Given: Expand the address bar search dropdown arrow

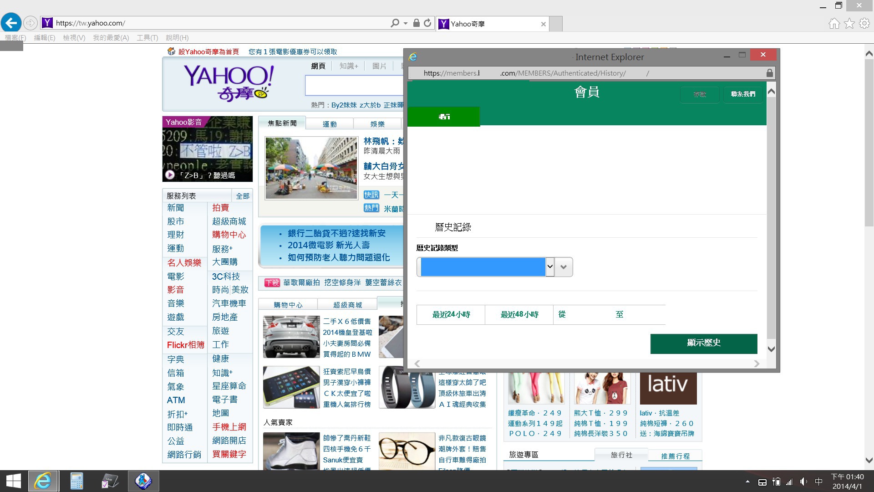Looking at the screenshot, I should point(406,23).
